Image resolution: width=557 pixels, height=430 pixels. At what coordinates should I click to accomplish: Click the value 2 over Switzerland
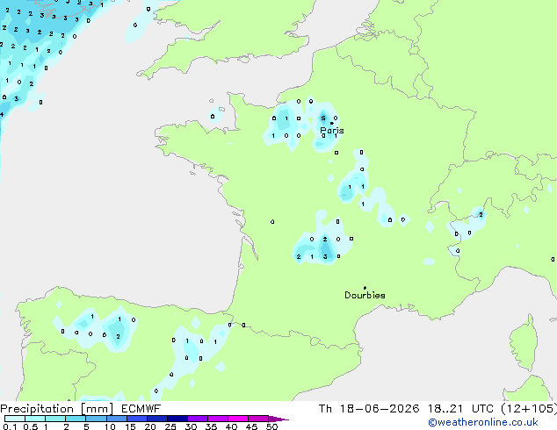point(481,215)
